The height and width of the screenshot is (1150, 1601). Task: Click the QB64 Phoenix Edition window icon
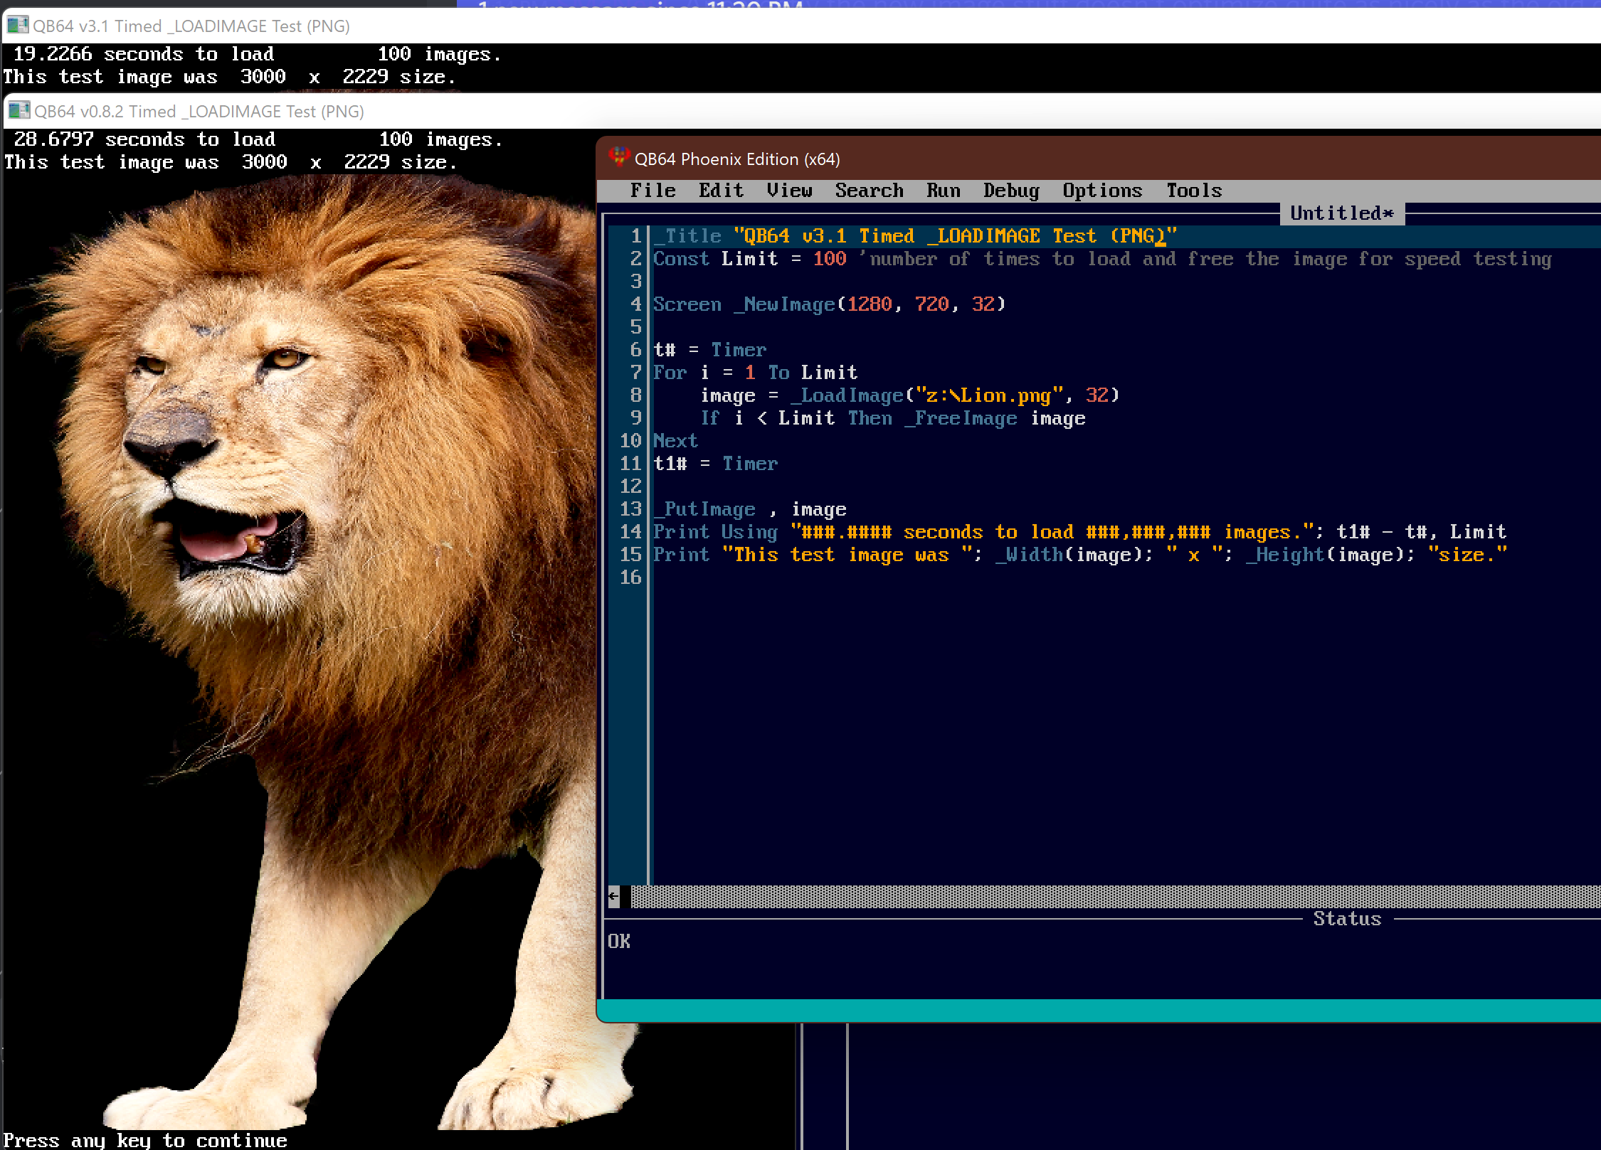pos(619,158)
